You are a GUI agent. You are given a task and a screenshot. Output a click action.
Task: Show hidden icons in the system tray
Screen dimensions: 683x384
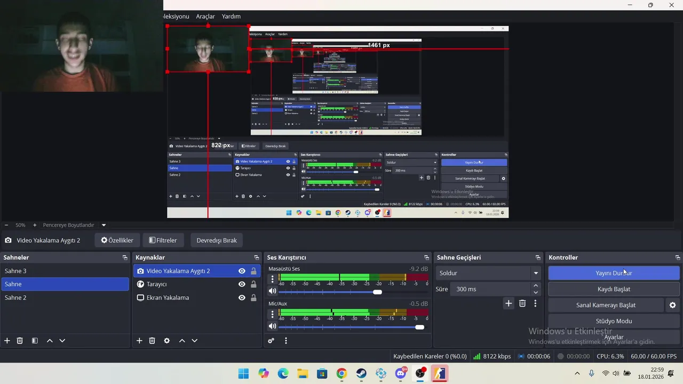[x=577, y=373]
